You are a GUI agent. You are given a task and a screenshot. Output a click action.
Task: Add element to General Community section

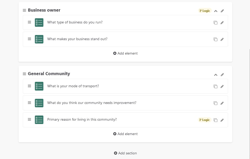(125, 134)
